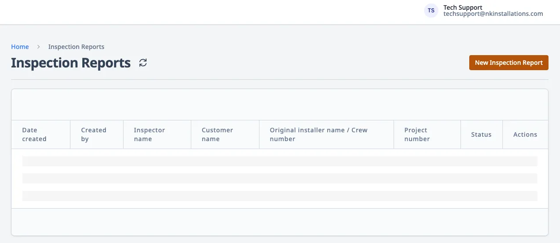Sort by the Status column header
This screenshot has height=243, width=560.
click(x=481, y=135)
